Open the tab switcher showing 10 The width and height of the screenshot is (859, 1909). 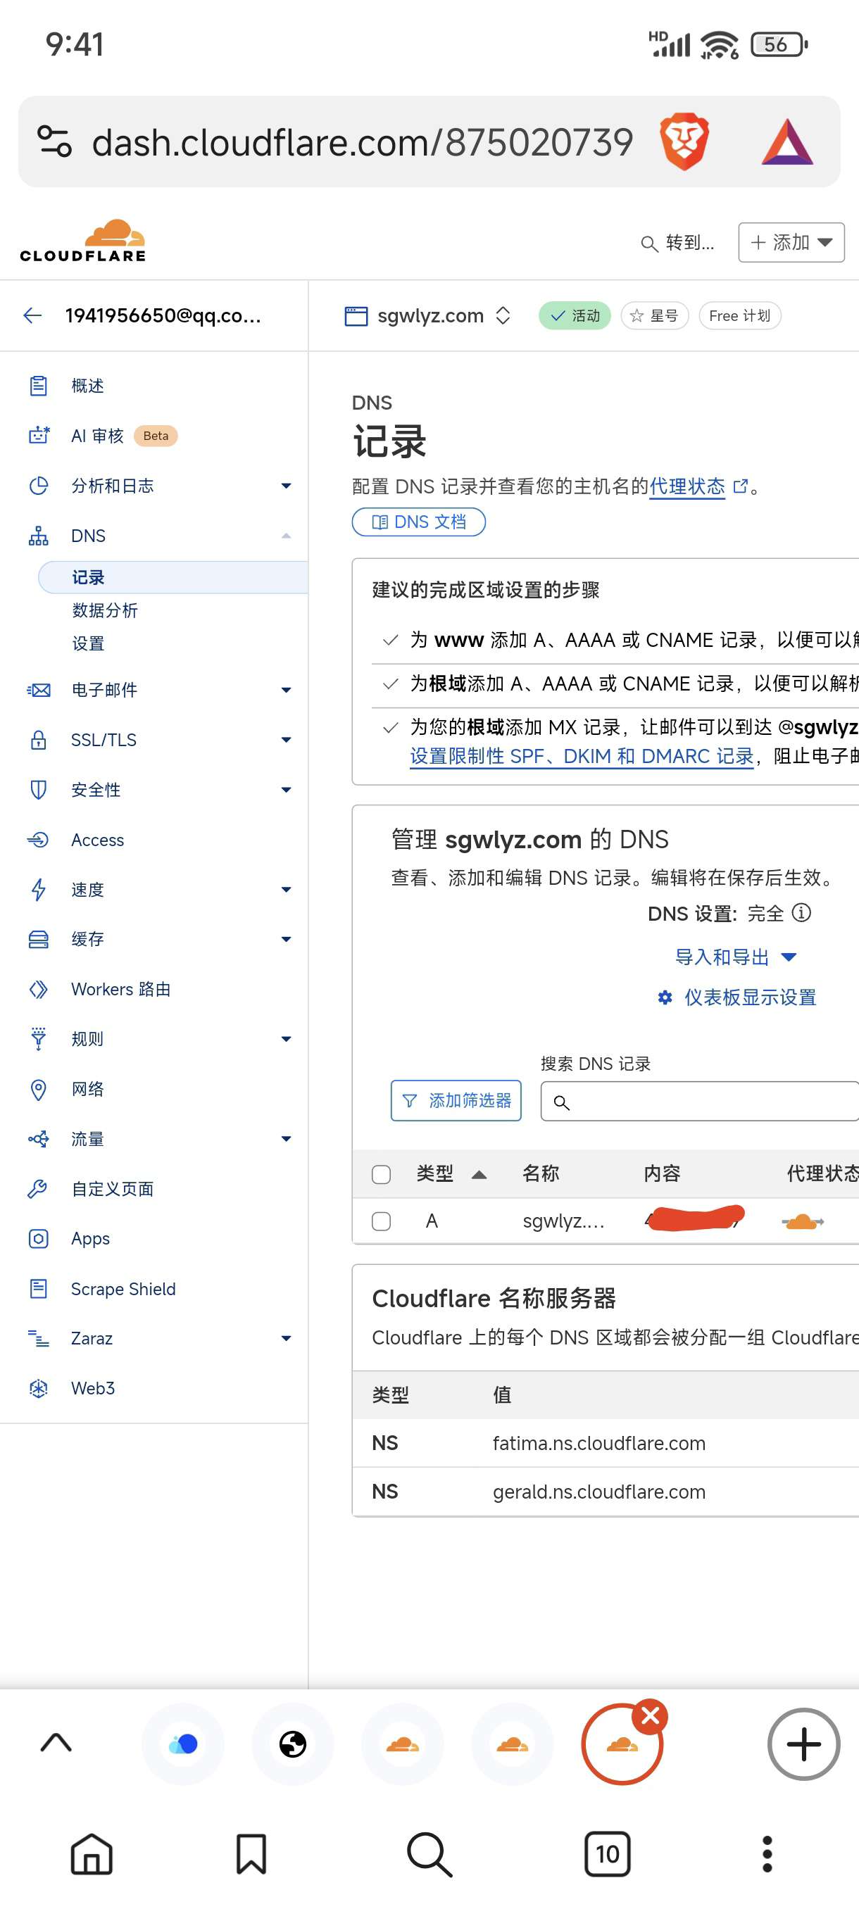(607, 1855)
